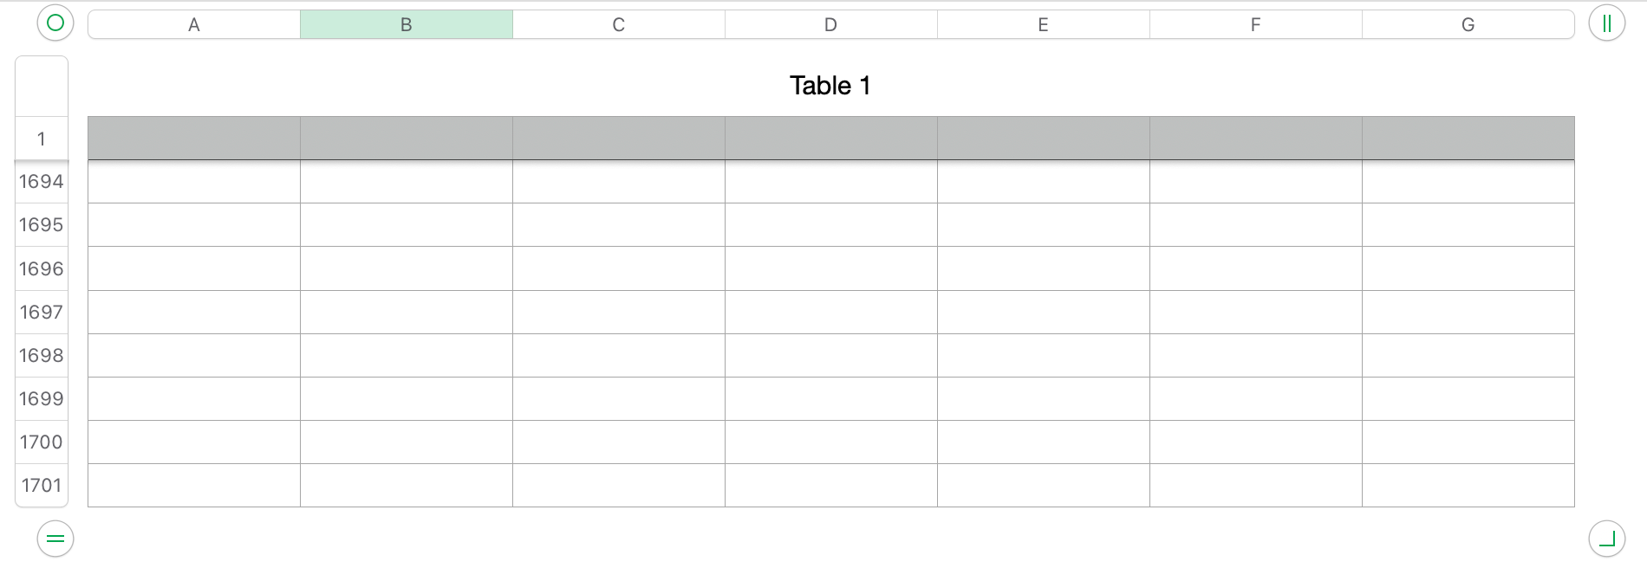Select column F header
The image size is (1647, 568).
click(1255, 25)
